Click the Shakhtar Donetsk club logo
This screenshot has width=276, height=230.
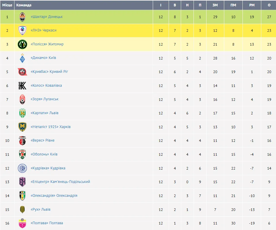(x=22, y=17)
